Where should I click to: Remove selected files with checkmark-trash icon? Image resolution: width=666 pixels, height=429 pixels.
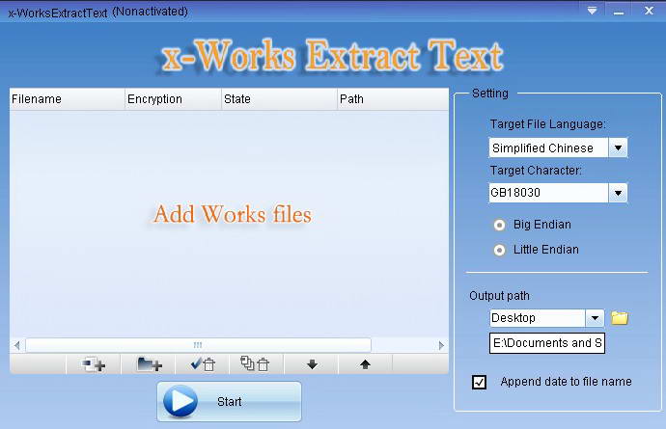pyautogui.click(x=203, y=364)
